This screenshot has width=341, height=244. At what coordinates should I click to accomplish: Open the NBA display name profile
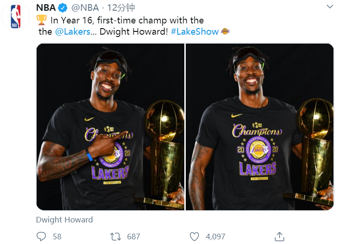click(x=45, y=8)
